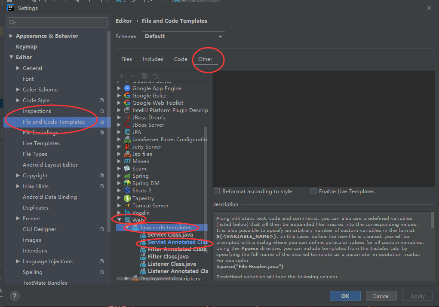Click the Copy template icon
The width and height of the screenshot is (439, 307).
click(x=144, y=76)
